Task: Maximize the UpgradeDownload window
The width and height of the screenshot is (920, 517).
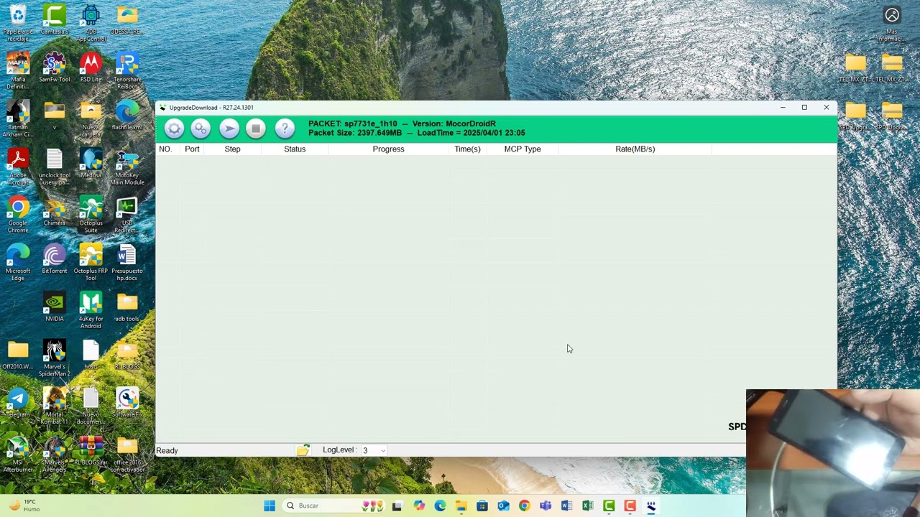Action: (x=804, y=108)
